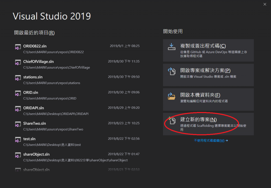Click path C:\Users\MARK\Desktop\他人資料\test

pyautogui.click(x=52, y=145)
